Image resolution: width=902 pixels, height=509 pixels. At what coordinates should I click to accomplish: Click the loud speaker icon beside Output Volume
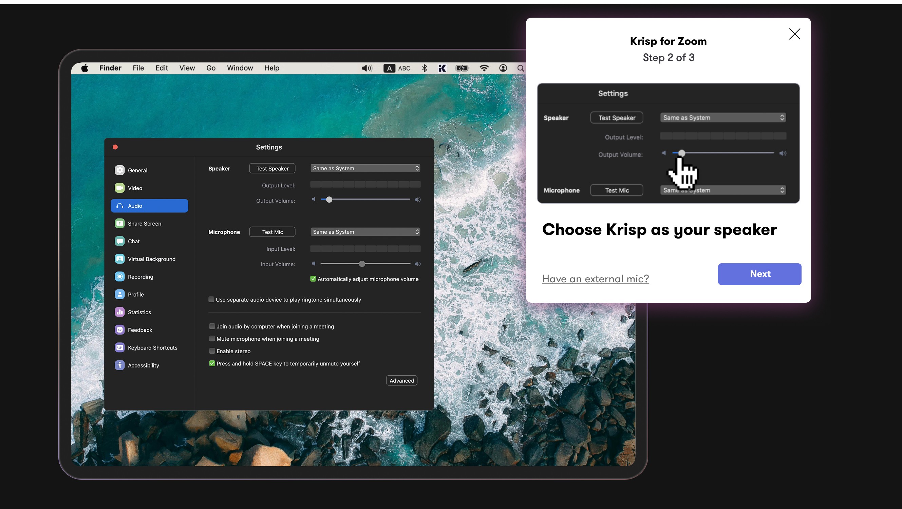[417, 200]
